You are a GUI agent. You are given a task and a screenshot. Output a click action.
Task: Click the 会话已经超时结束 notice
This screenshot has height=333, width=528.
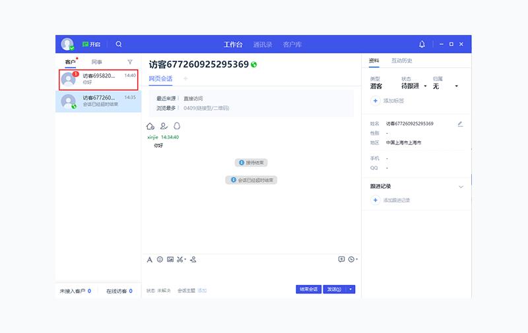(x=251, y=180)
